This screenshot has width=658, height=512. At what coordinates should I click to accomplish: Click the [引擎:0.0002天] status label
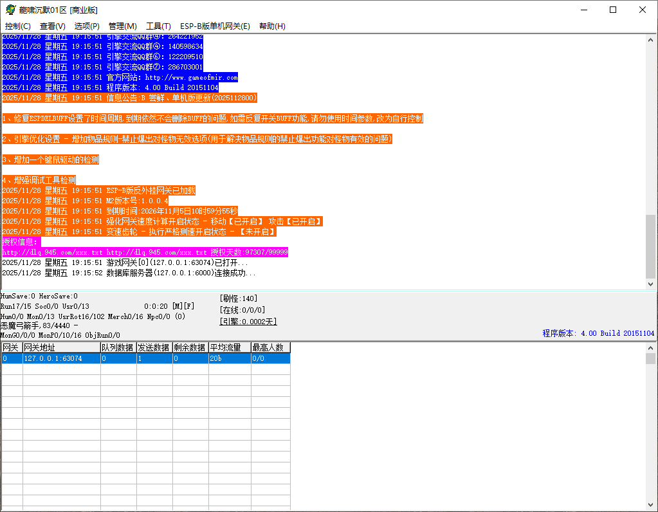[x=248, y=322]
